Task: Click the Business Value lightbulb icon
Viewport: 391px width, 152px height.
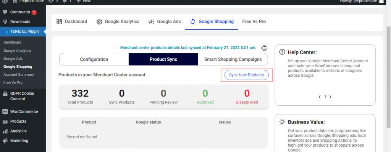Action: (282, 122)
